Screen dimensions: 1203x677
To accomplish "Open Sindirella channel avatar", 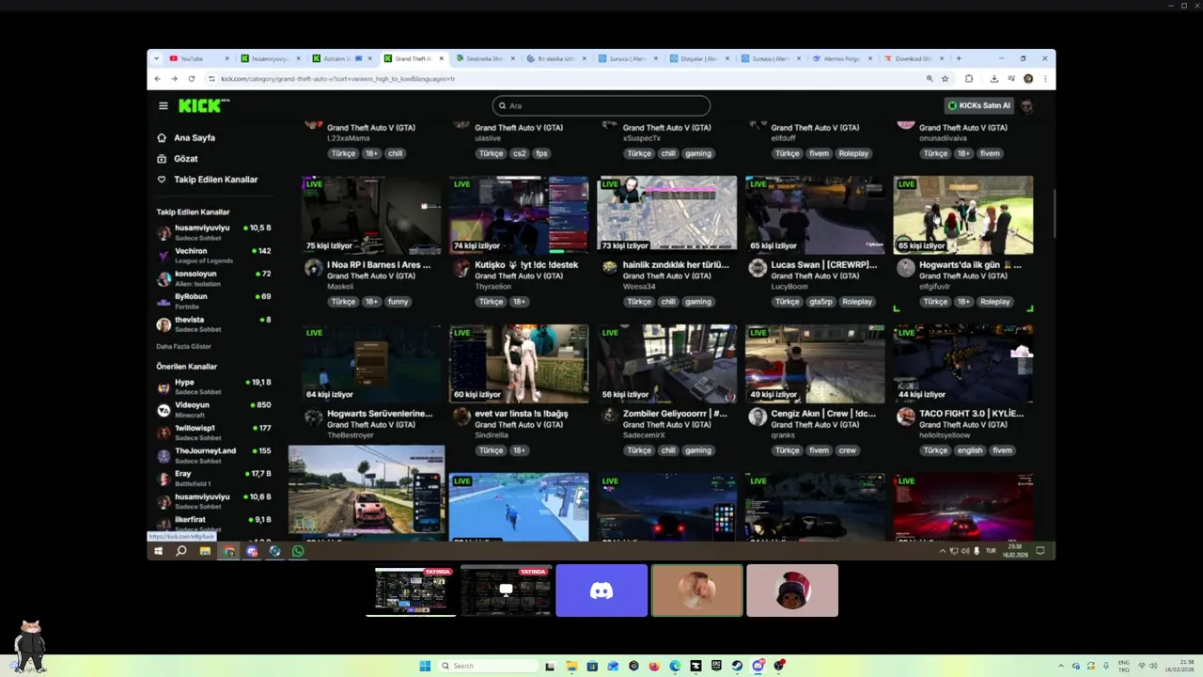I will tap(461, 417).
